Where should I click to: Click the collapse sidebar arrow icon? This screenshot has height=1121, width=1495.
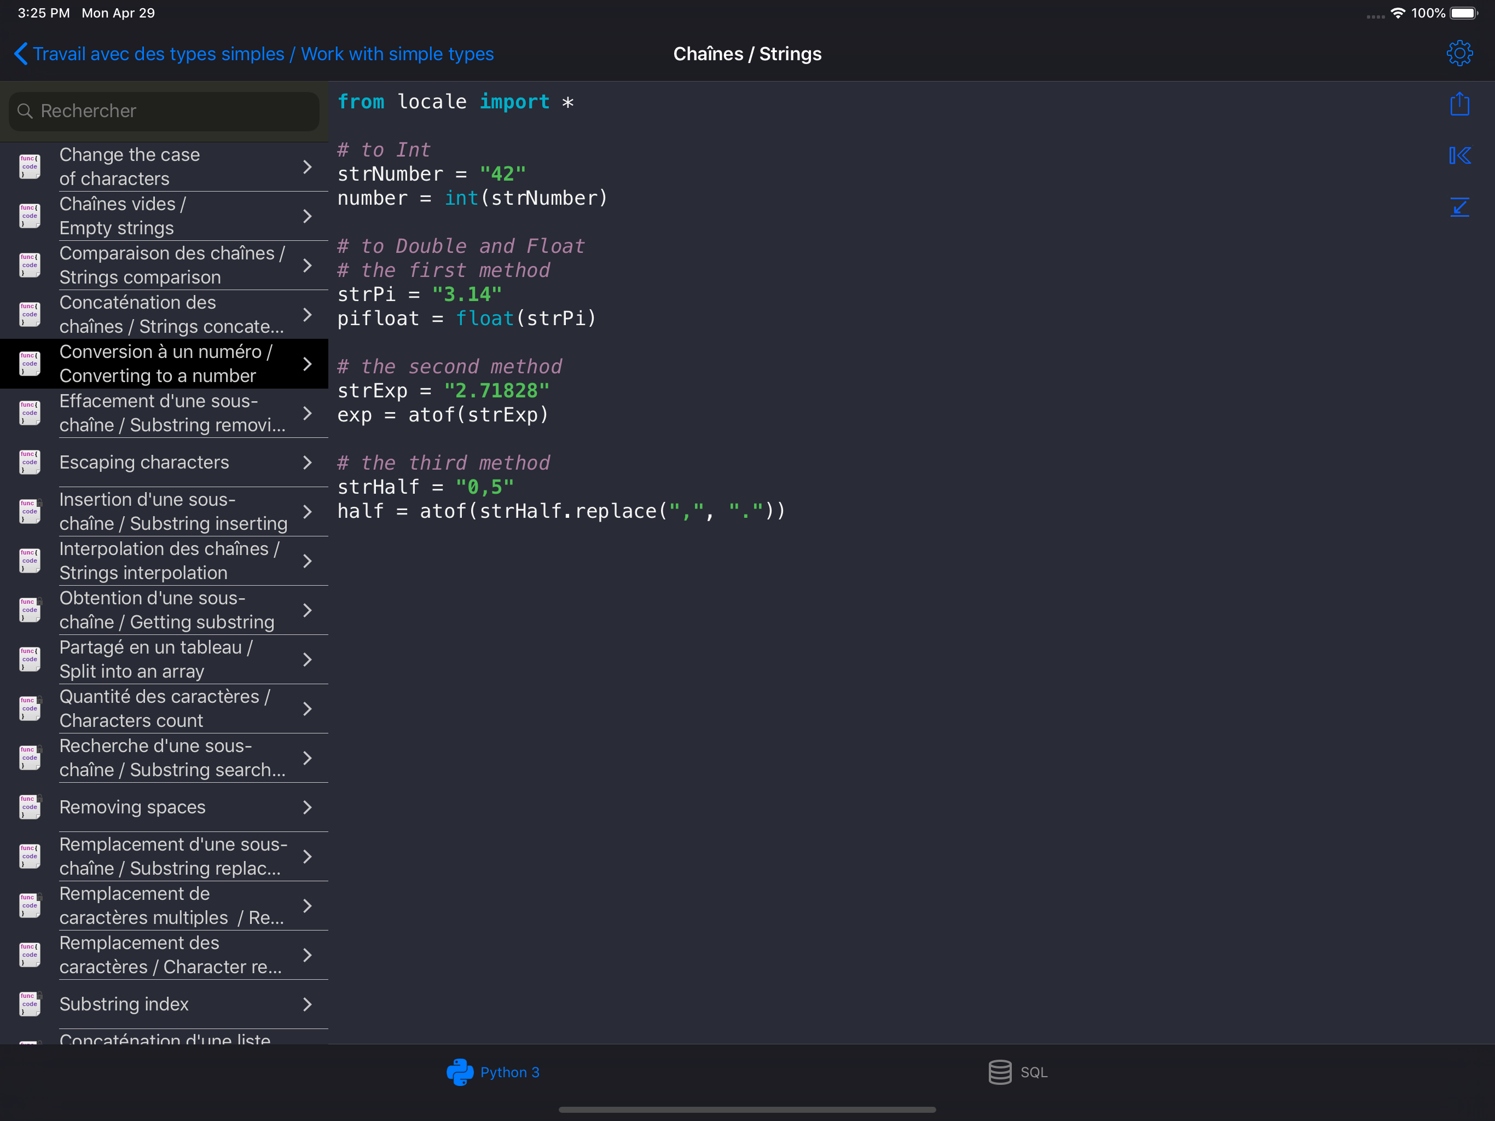(1459, 155)
